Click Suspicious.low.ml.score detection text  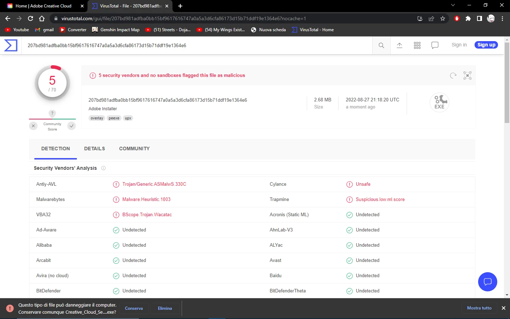(380, 200)
